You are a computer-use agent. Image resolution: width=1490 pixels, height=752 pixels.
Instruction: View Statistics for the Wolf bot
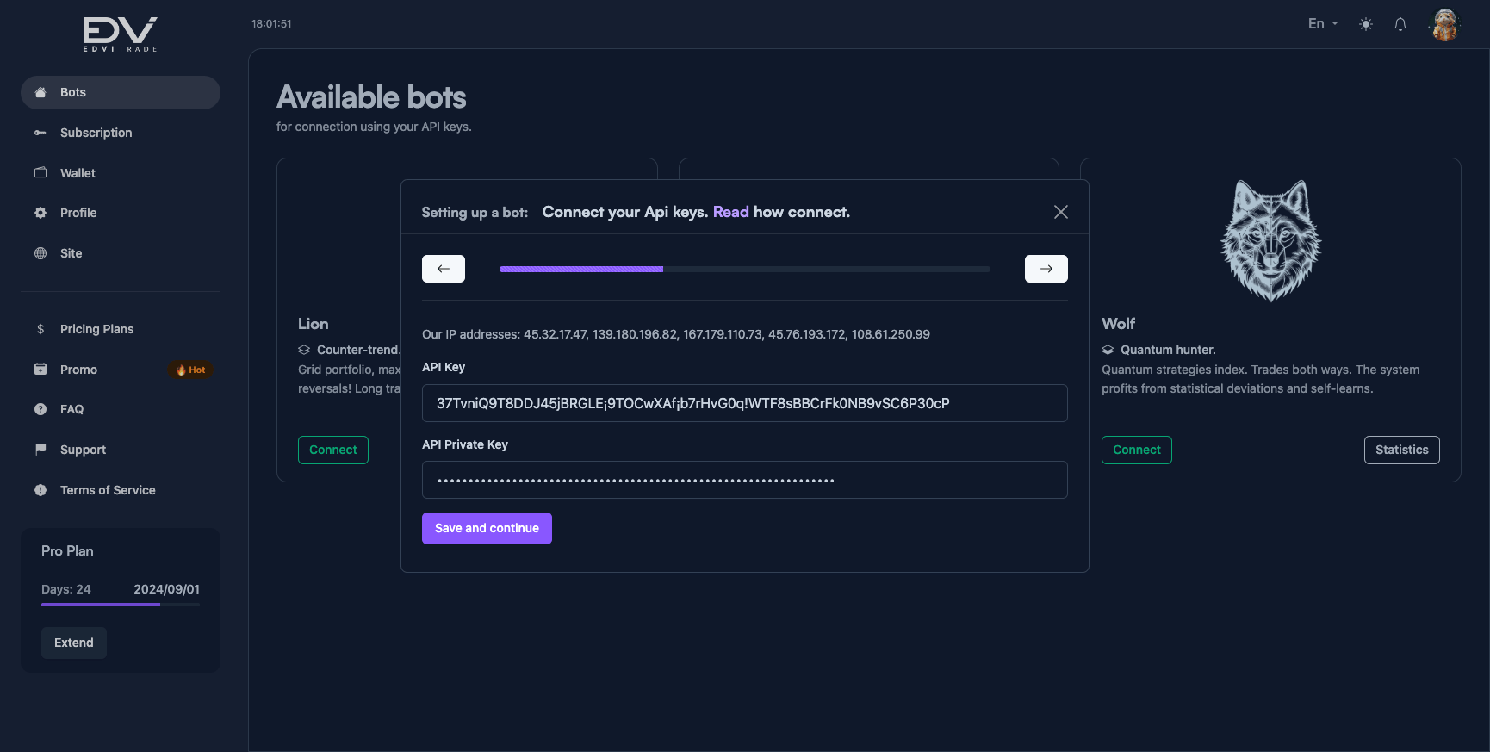[x=1402, y=450]
